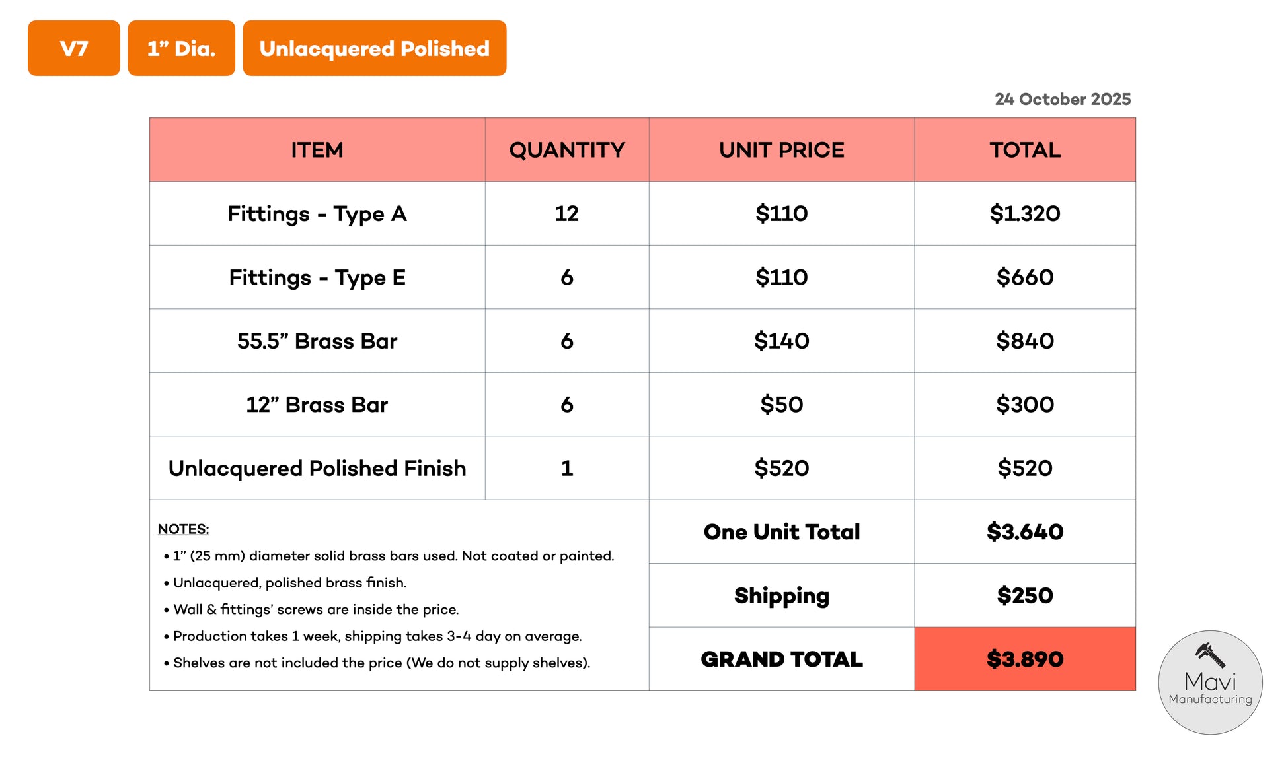Click the Mavi Manufacturing logo
This screenshot has height=771, width=1286.
[x=1210, y=682]
